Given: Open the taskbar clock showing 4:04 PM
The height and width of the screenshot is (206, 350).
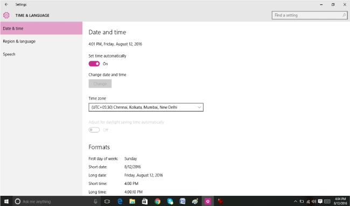Looking at the screenshot, I should 340,201.
